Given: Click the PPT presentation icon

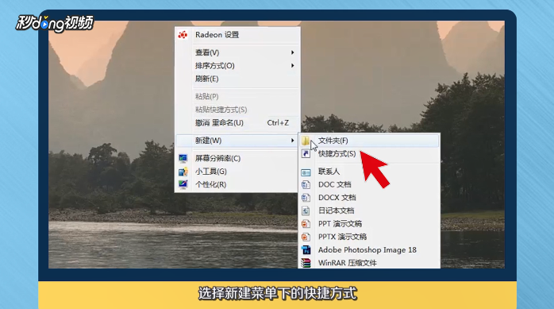Looking at the screenshot, I should coord(306,224).
